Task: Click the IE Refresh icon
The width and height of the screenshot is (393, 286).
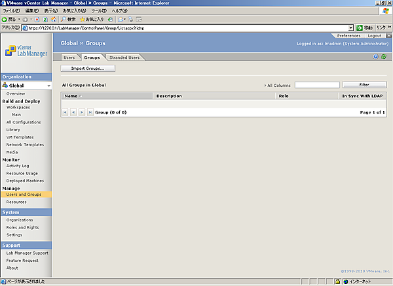Action: pos(45,20)
